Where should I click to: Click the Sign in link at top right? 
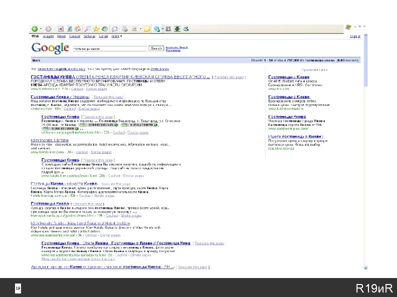coord(355,36)
